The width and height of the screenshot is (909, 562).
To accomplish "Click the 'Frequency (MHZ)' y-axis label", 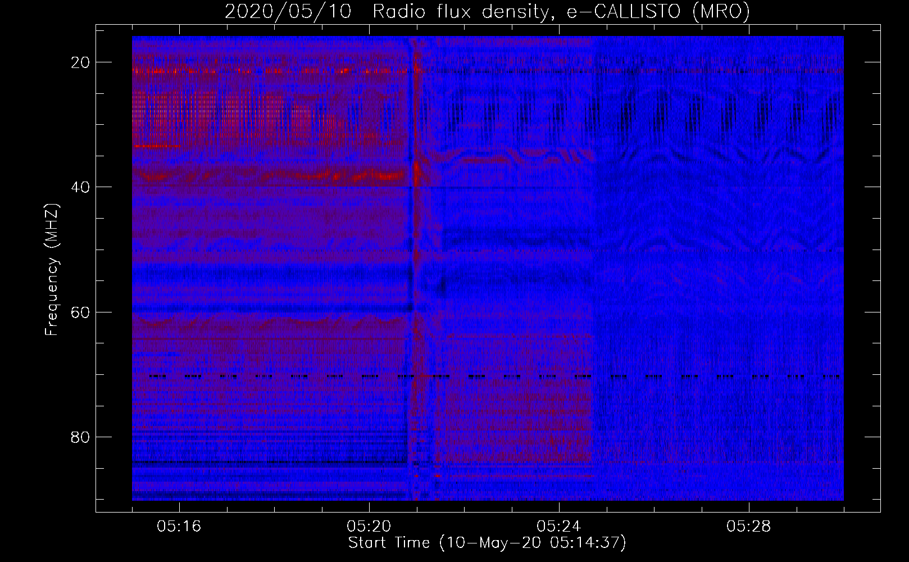I will tap(52, 270).
